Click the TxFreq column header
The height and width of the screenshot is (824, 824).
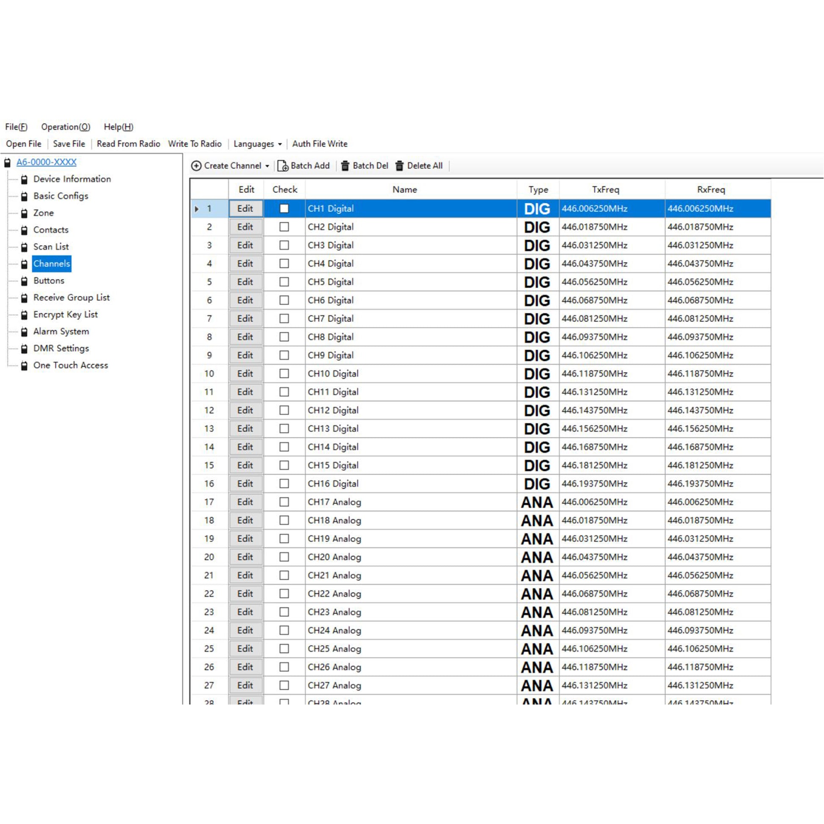pyautogui.click(x=605, y=189)
